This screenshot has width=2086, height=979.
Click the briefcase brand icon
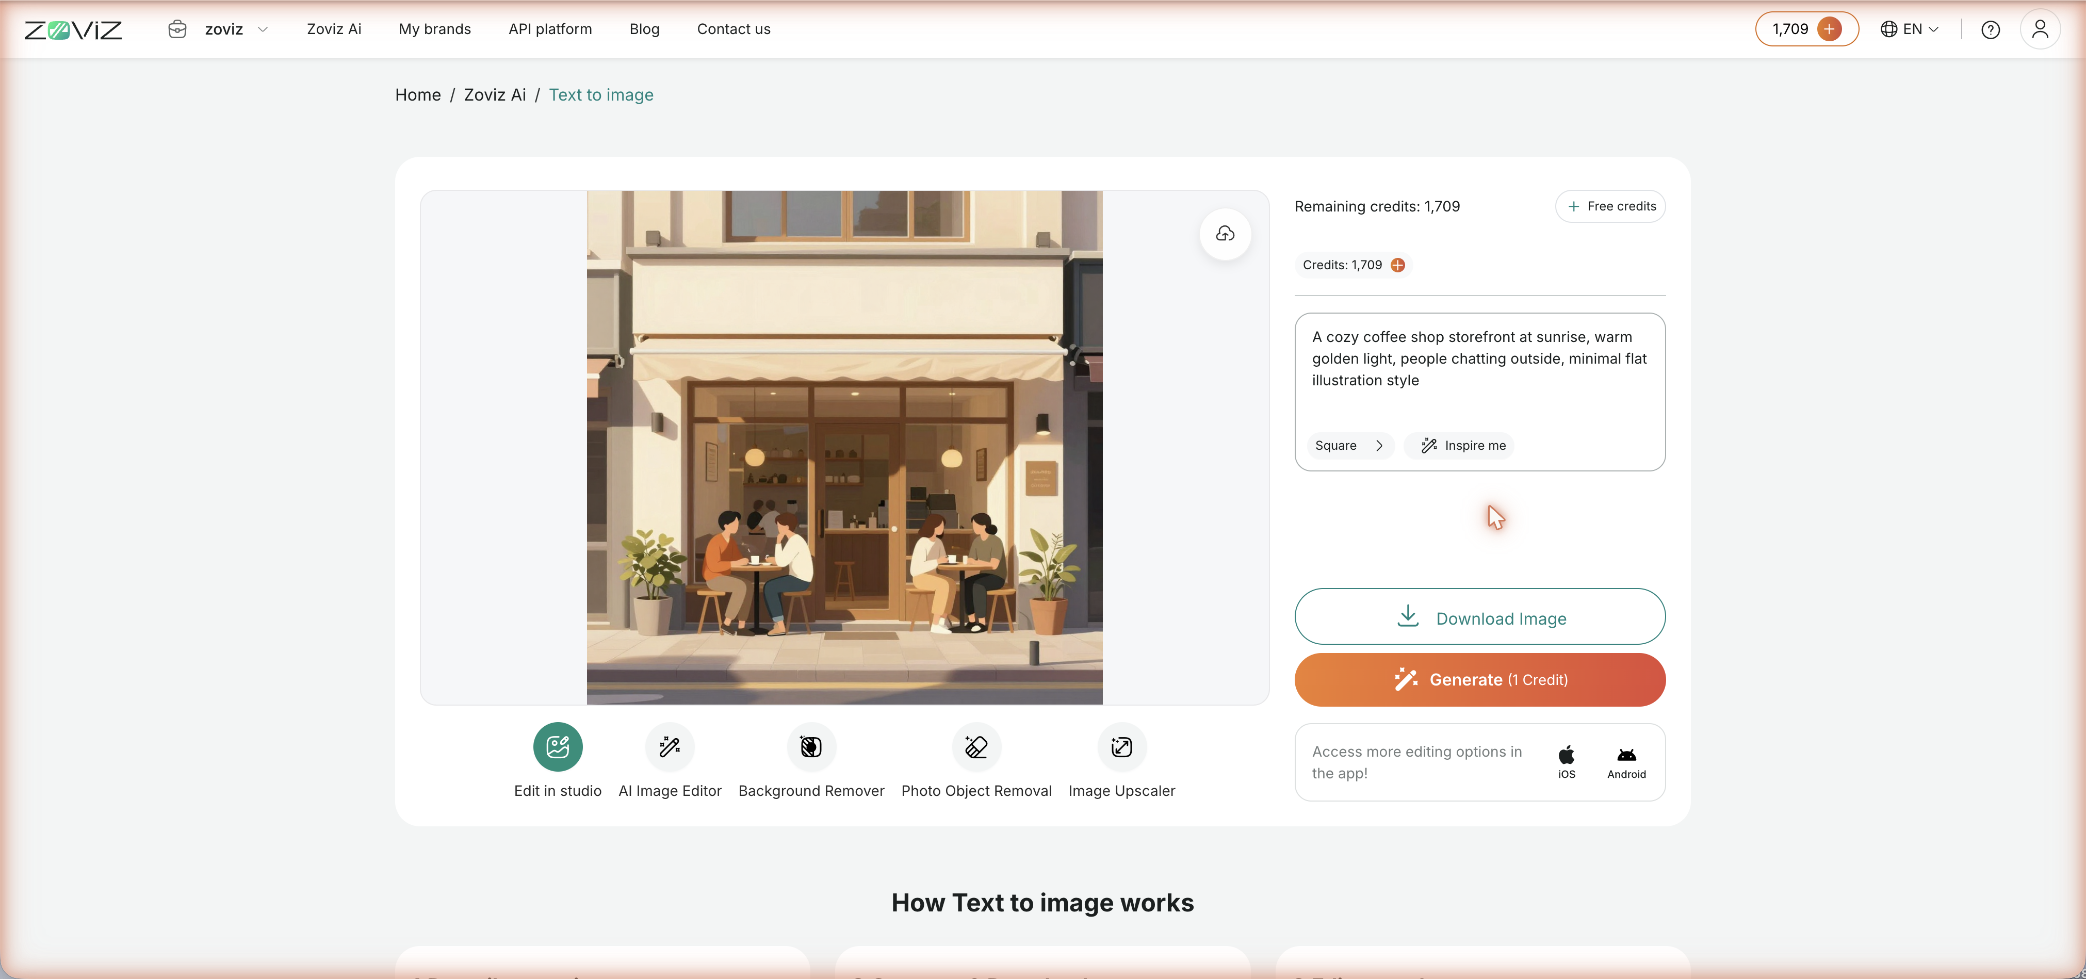[177, 29]
